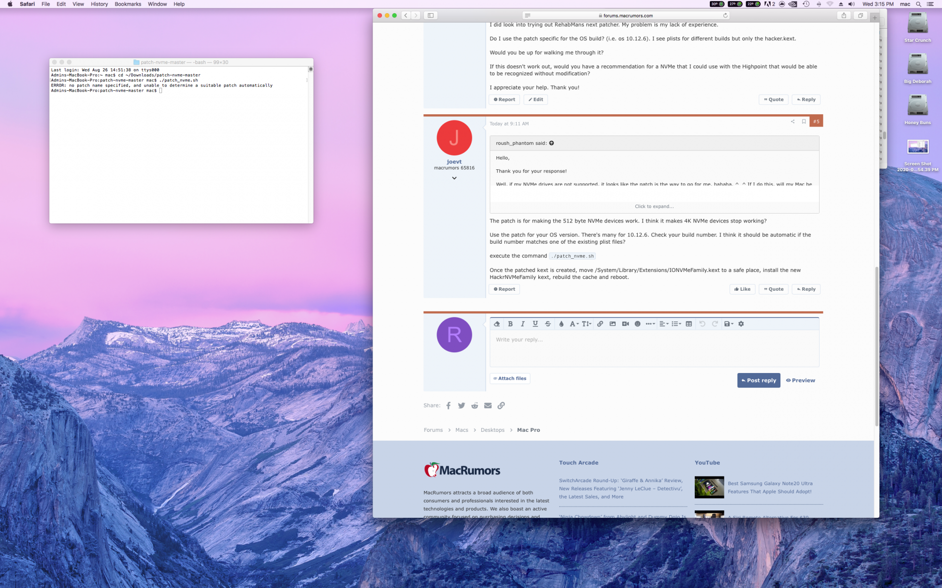The image size is (942, 588).
Task: Click the Attach files button
Action: (510, 378)
